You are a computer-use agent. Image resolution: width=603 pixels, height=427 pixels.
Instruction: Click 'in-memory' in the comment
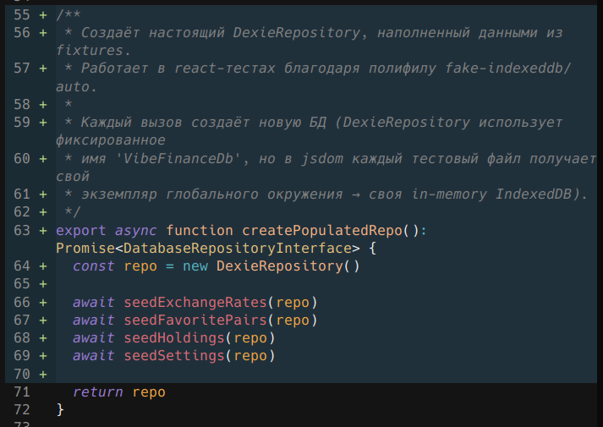click(449, 194)
